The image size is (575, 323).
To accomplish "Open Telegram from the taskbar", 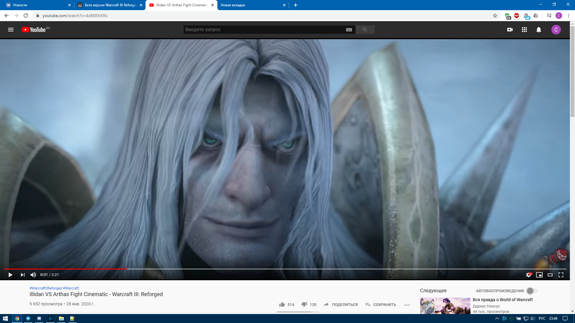I will click(x=28, y=319).
